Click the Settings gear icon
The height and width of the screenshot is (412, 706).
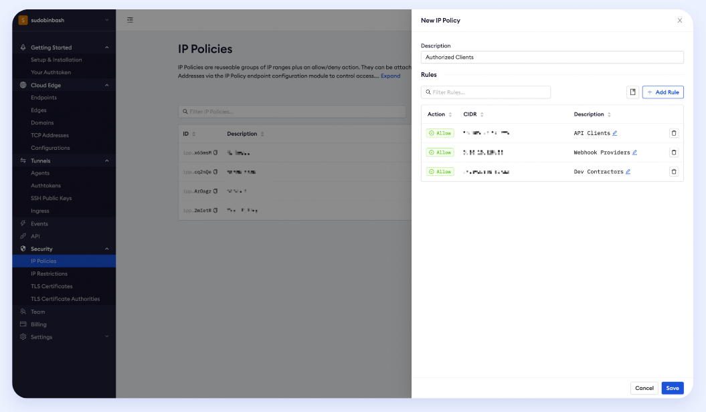coord(23,337)
